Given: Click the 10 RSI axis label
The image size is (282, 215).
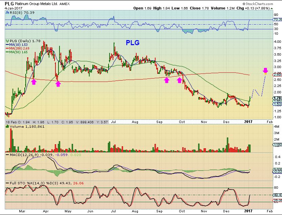Looking at the screenshot, I should click(276, 33).
